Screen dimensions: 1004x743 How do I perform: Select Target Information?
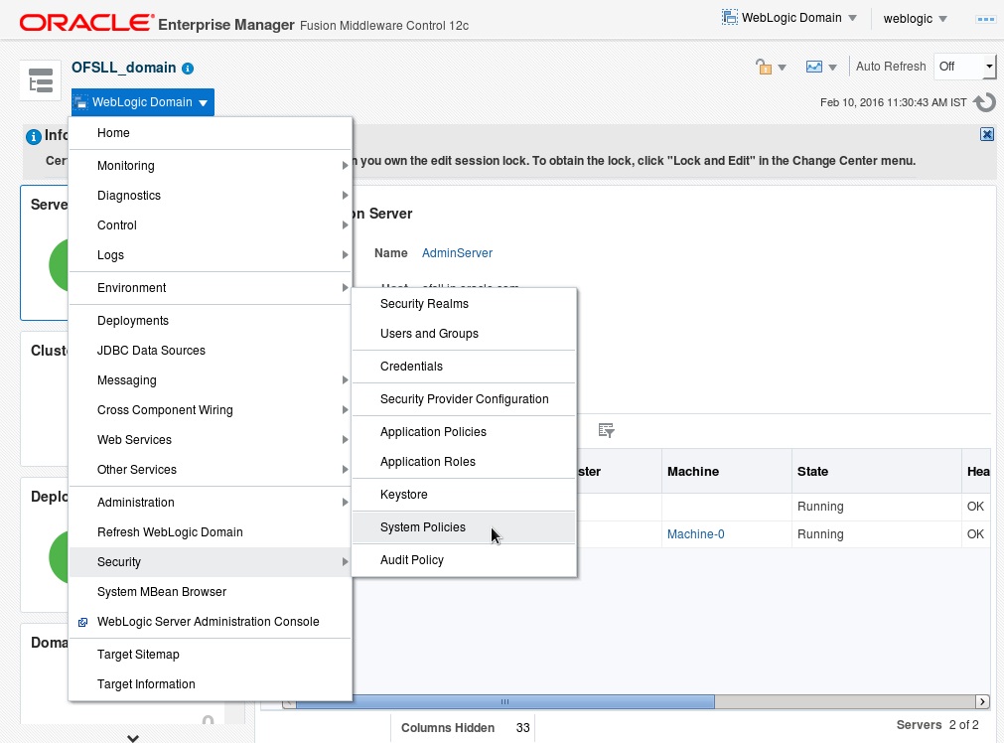pos(210,684)
